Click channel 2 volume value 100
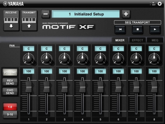Viewport: 165px width, 124px height. [46, 71]
